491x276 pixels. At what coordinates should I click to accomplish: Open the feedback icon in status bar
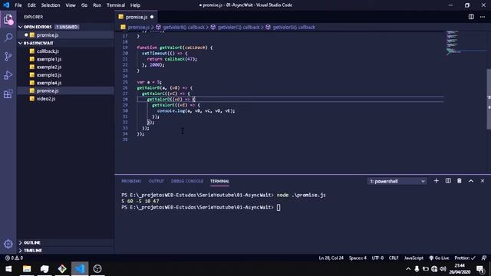click(x=484, y=258)
